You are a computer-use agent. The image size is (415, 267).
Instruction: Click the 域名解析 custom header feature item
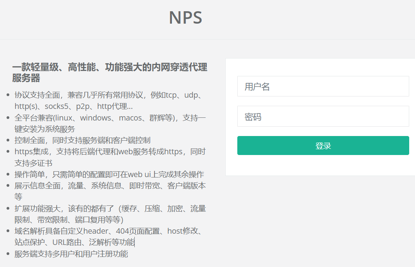[108, 231]
